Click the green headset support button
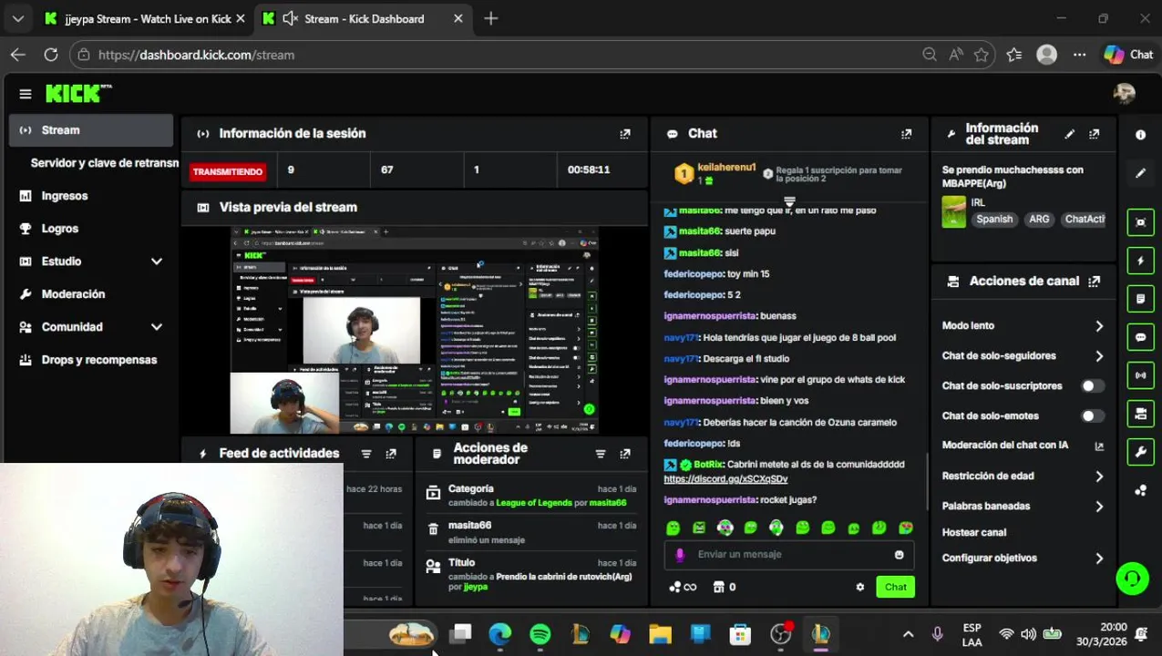The height and width of the screenshot is (656, 1162). [x=1132, y=579]
